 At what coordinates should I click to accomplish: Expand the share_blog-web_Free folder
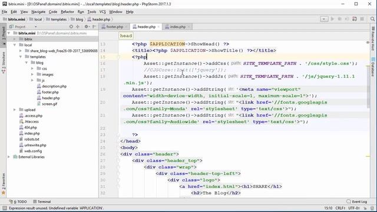coord(21,51)
